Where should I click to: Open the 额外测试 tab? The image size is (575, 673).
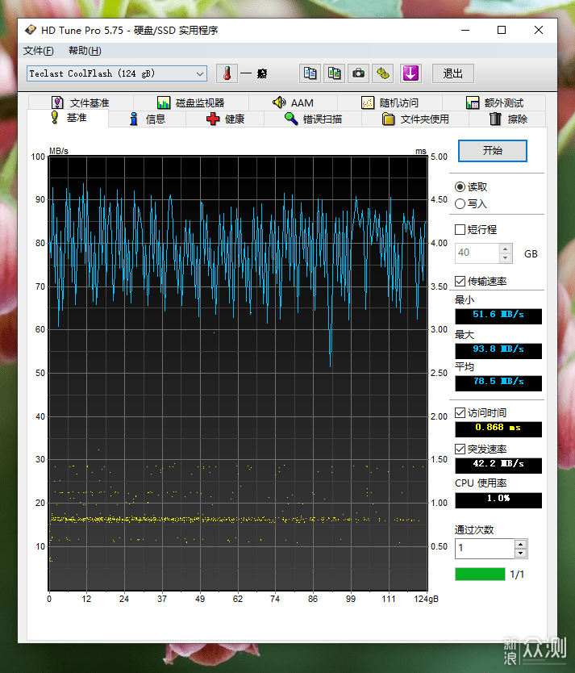(x=494, y=102)
